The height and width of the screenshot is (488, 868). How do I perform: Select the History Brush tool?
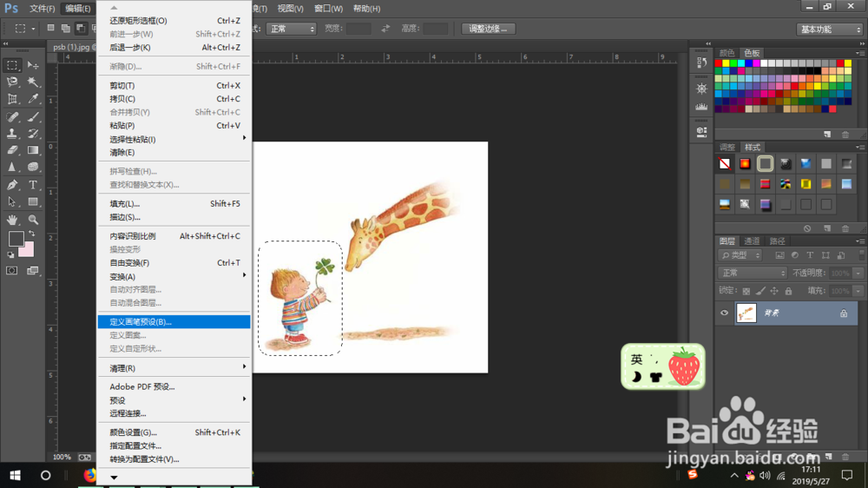coord(33,134)
